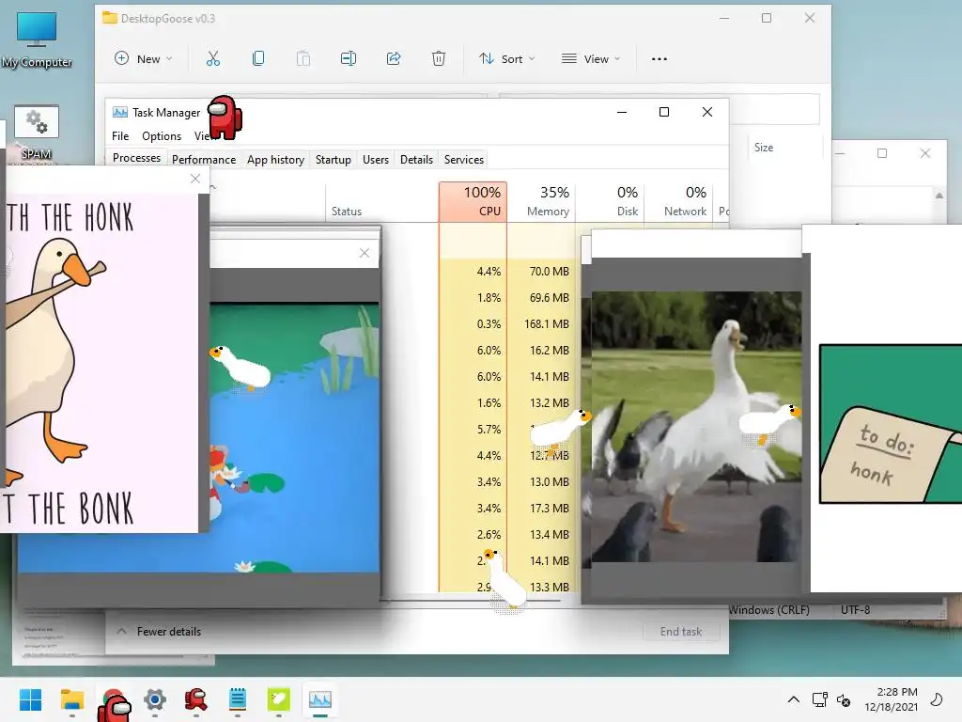Open the See more ellipsis in File Explorer
This screenshot has width=962, height=722.
(659, 59)
